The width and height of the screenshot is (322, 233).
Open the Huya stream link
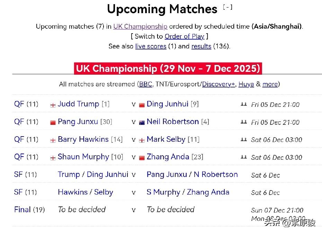coord(246,84)
